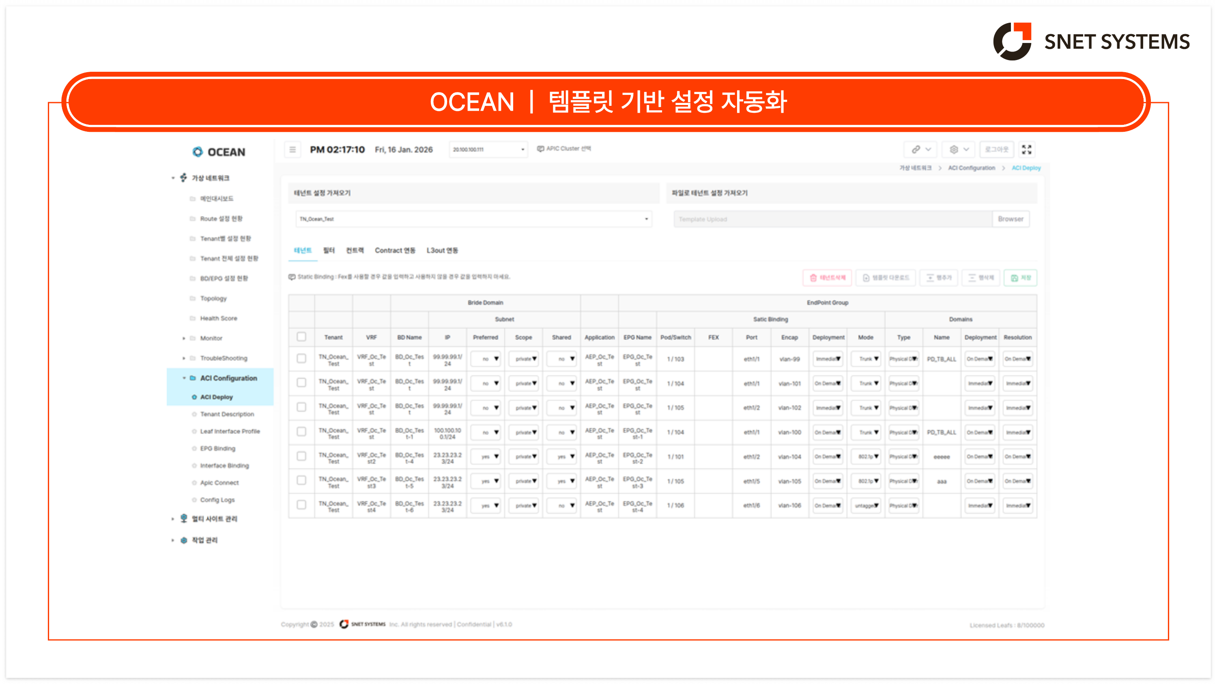Open the TN_Ocean_Test tenant dropdown
Image resolution: width=1217 pixels, height=684 pixels.
pos(473,219)
